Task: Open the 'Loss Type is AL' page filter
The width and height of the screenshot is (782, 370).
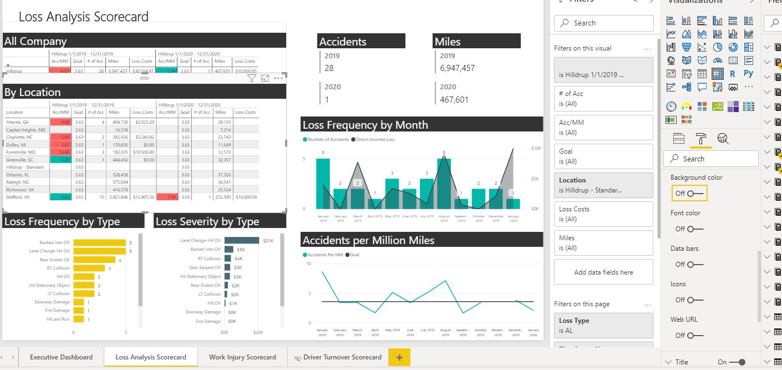Action: click(x=603, y=326)
